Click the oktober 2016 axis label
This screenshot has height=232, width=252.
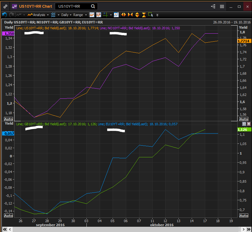pos(162,225)
